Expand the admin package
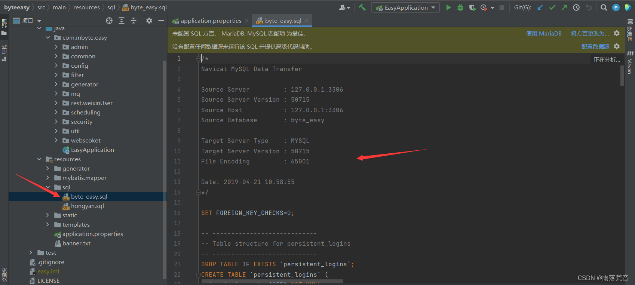Viewport: 635px width, 285px height. [x=56, y=47]
